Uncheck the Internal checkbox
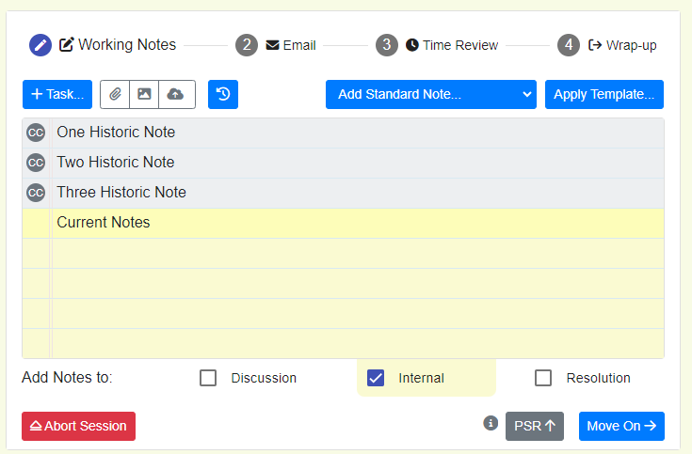The height and width of the screenshot is (454, 692). pos(376,378)
